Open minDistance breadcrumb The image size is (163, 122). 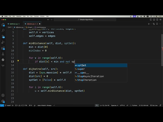click(x=40, y=27)
